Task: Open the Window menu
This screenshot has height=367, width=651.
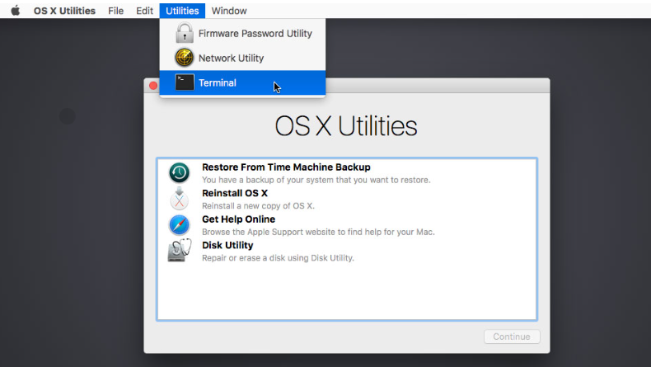Action: click(229, 11)
